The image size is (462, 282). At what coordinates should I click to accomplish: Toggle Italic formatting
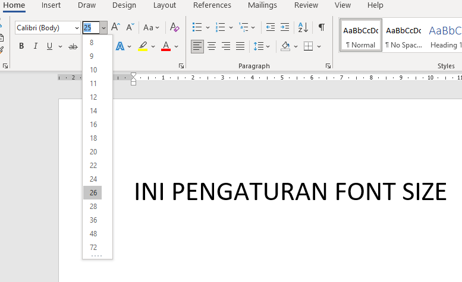tap(35, 46)
